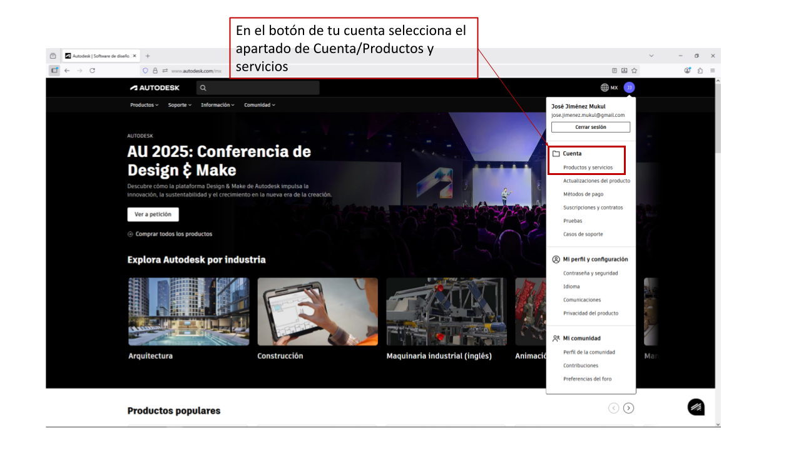This screenshot has width=801, height=450.
Task: Click the padlock site security icon
Action: pyautogui.click(x=155, y=71)
